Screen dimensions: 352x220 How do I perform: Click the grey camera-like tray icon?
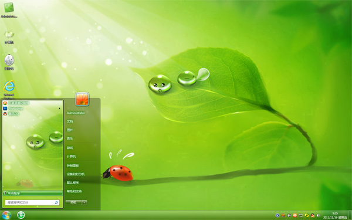coord(289,215)
